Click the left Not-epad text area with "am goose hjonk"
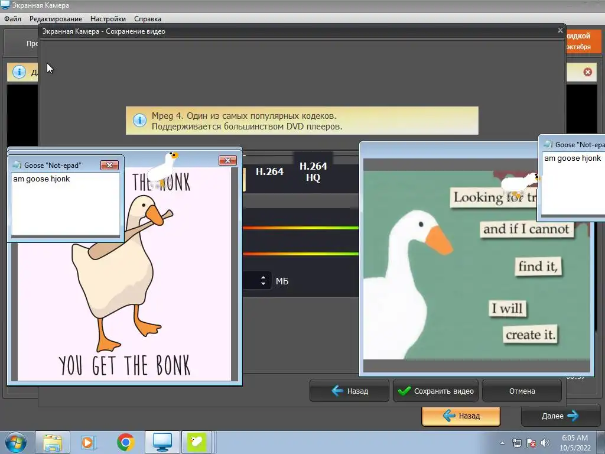Image resolution: width=605 pixels, height=454 pixels. pos(66,204)
